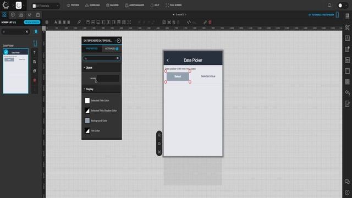352x198 pixels.
Task: Click the New Screen button
Action: pos(32,22)
